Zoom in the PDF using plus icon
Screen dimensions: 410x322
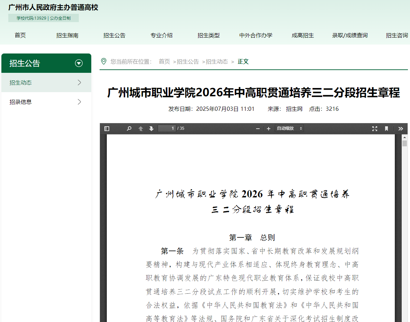pyautogui.click(x=268, y=128)
